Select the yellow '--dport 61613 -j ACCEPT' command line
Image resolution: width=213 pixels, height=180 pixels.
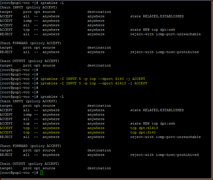pyautogui.click(x=94, y=84)
